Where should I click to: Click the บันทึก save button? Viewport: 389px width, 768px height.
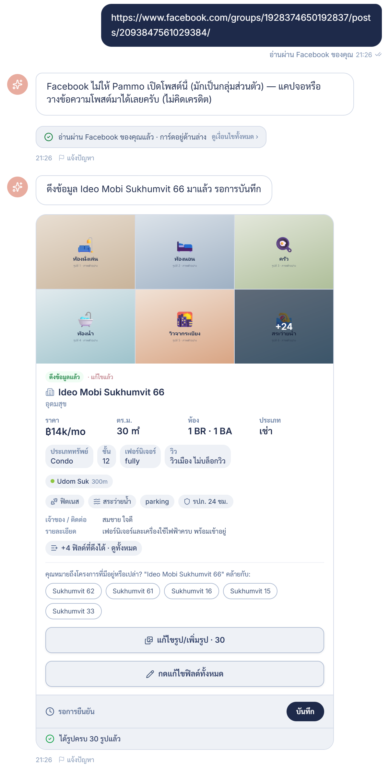click(x=305, y=712)
